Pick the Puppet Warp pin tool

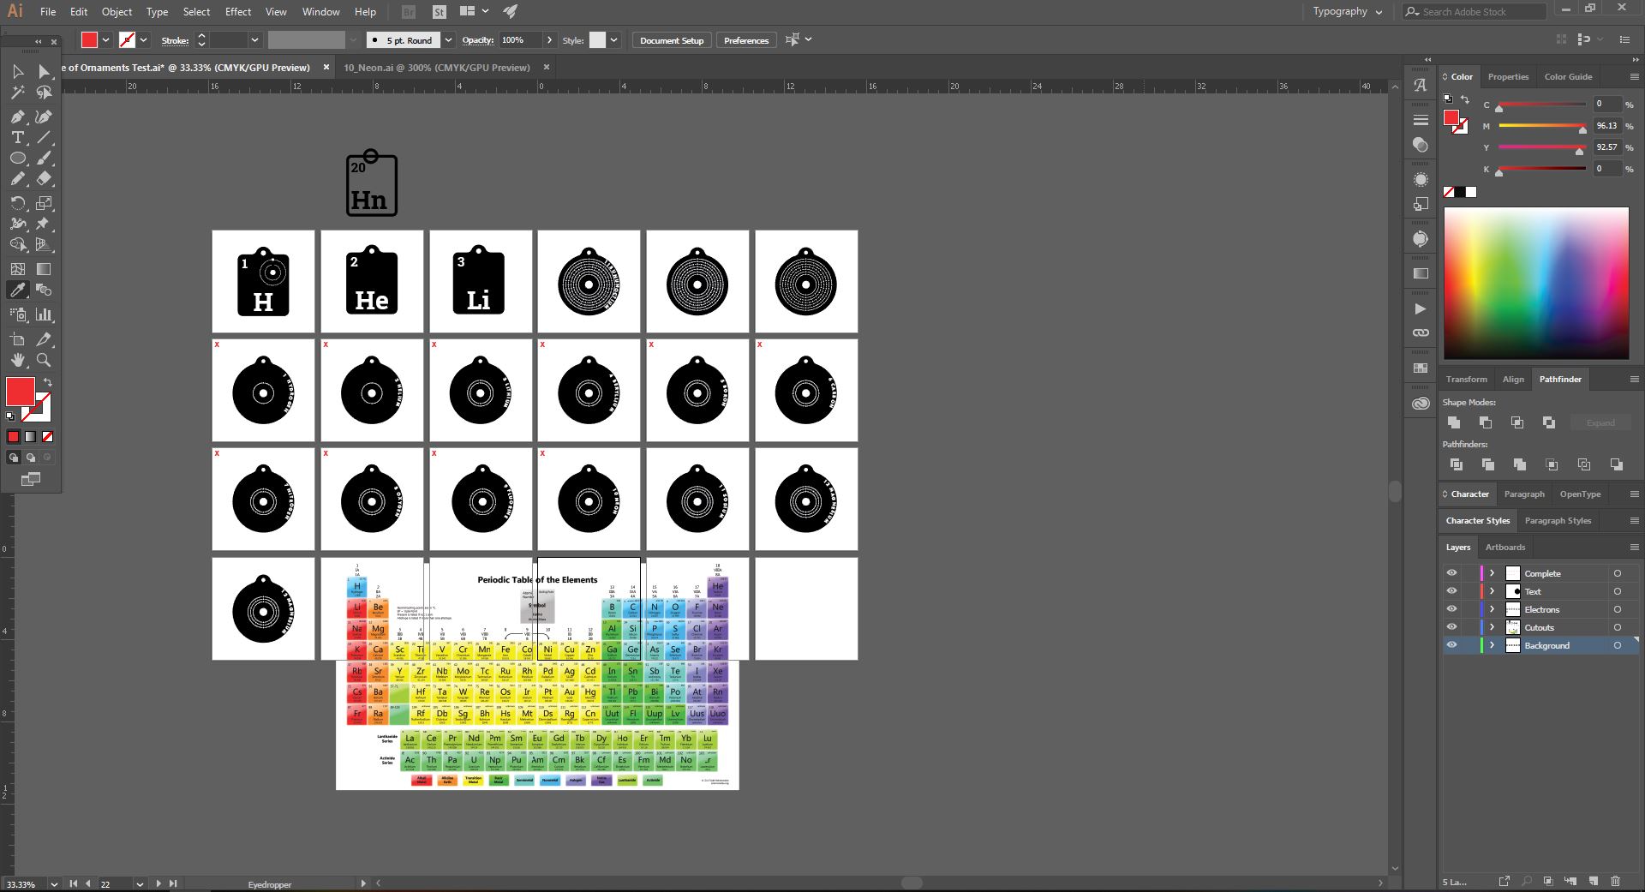44,224
